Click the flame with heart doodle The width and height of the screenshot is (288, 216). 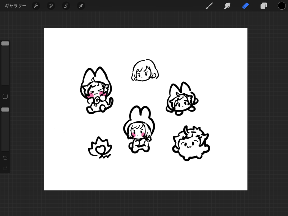point(100,148)
